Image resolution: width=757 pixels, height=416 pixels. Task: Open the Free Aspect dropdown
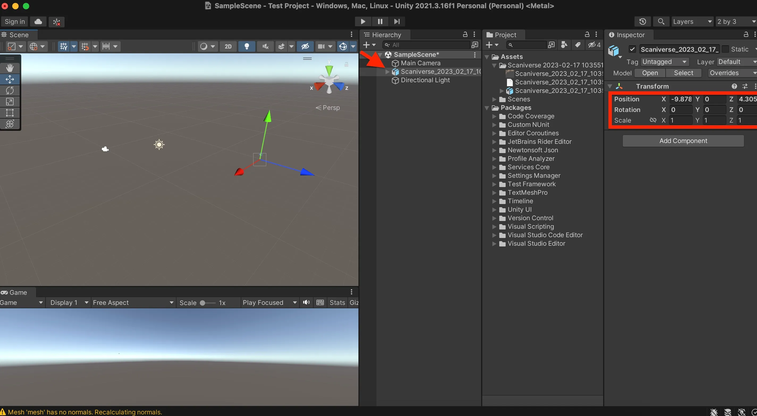[133, 302]
